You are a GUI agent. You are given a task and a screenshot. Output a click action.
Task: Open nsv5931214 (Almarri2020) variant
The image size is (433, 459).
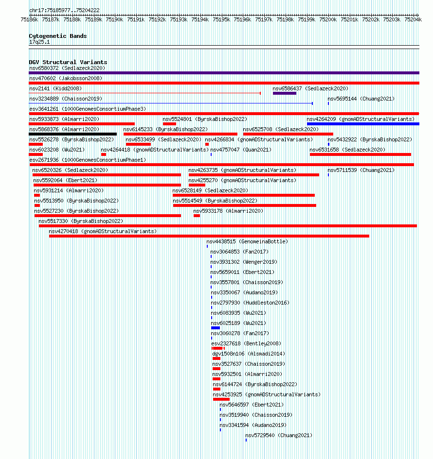tap(69, 191)
